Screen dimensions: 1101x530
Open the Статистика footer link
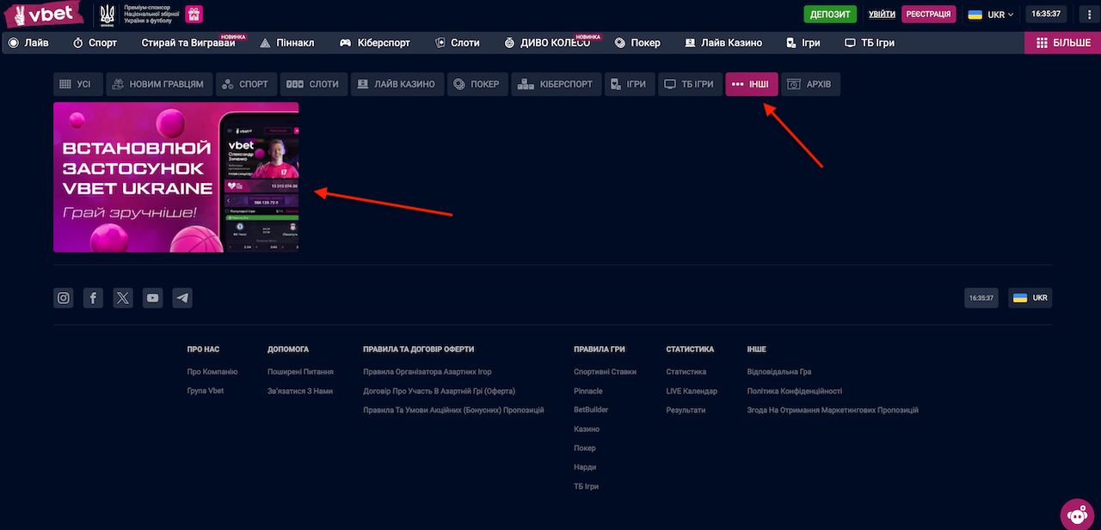(686, 372)
